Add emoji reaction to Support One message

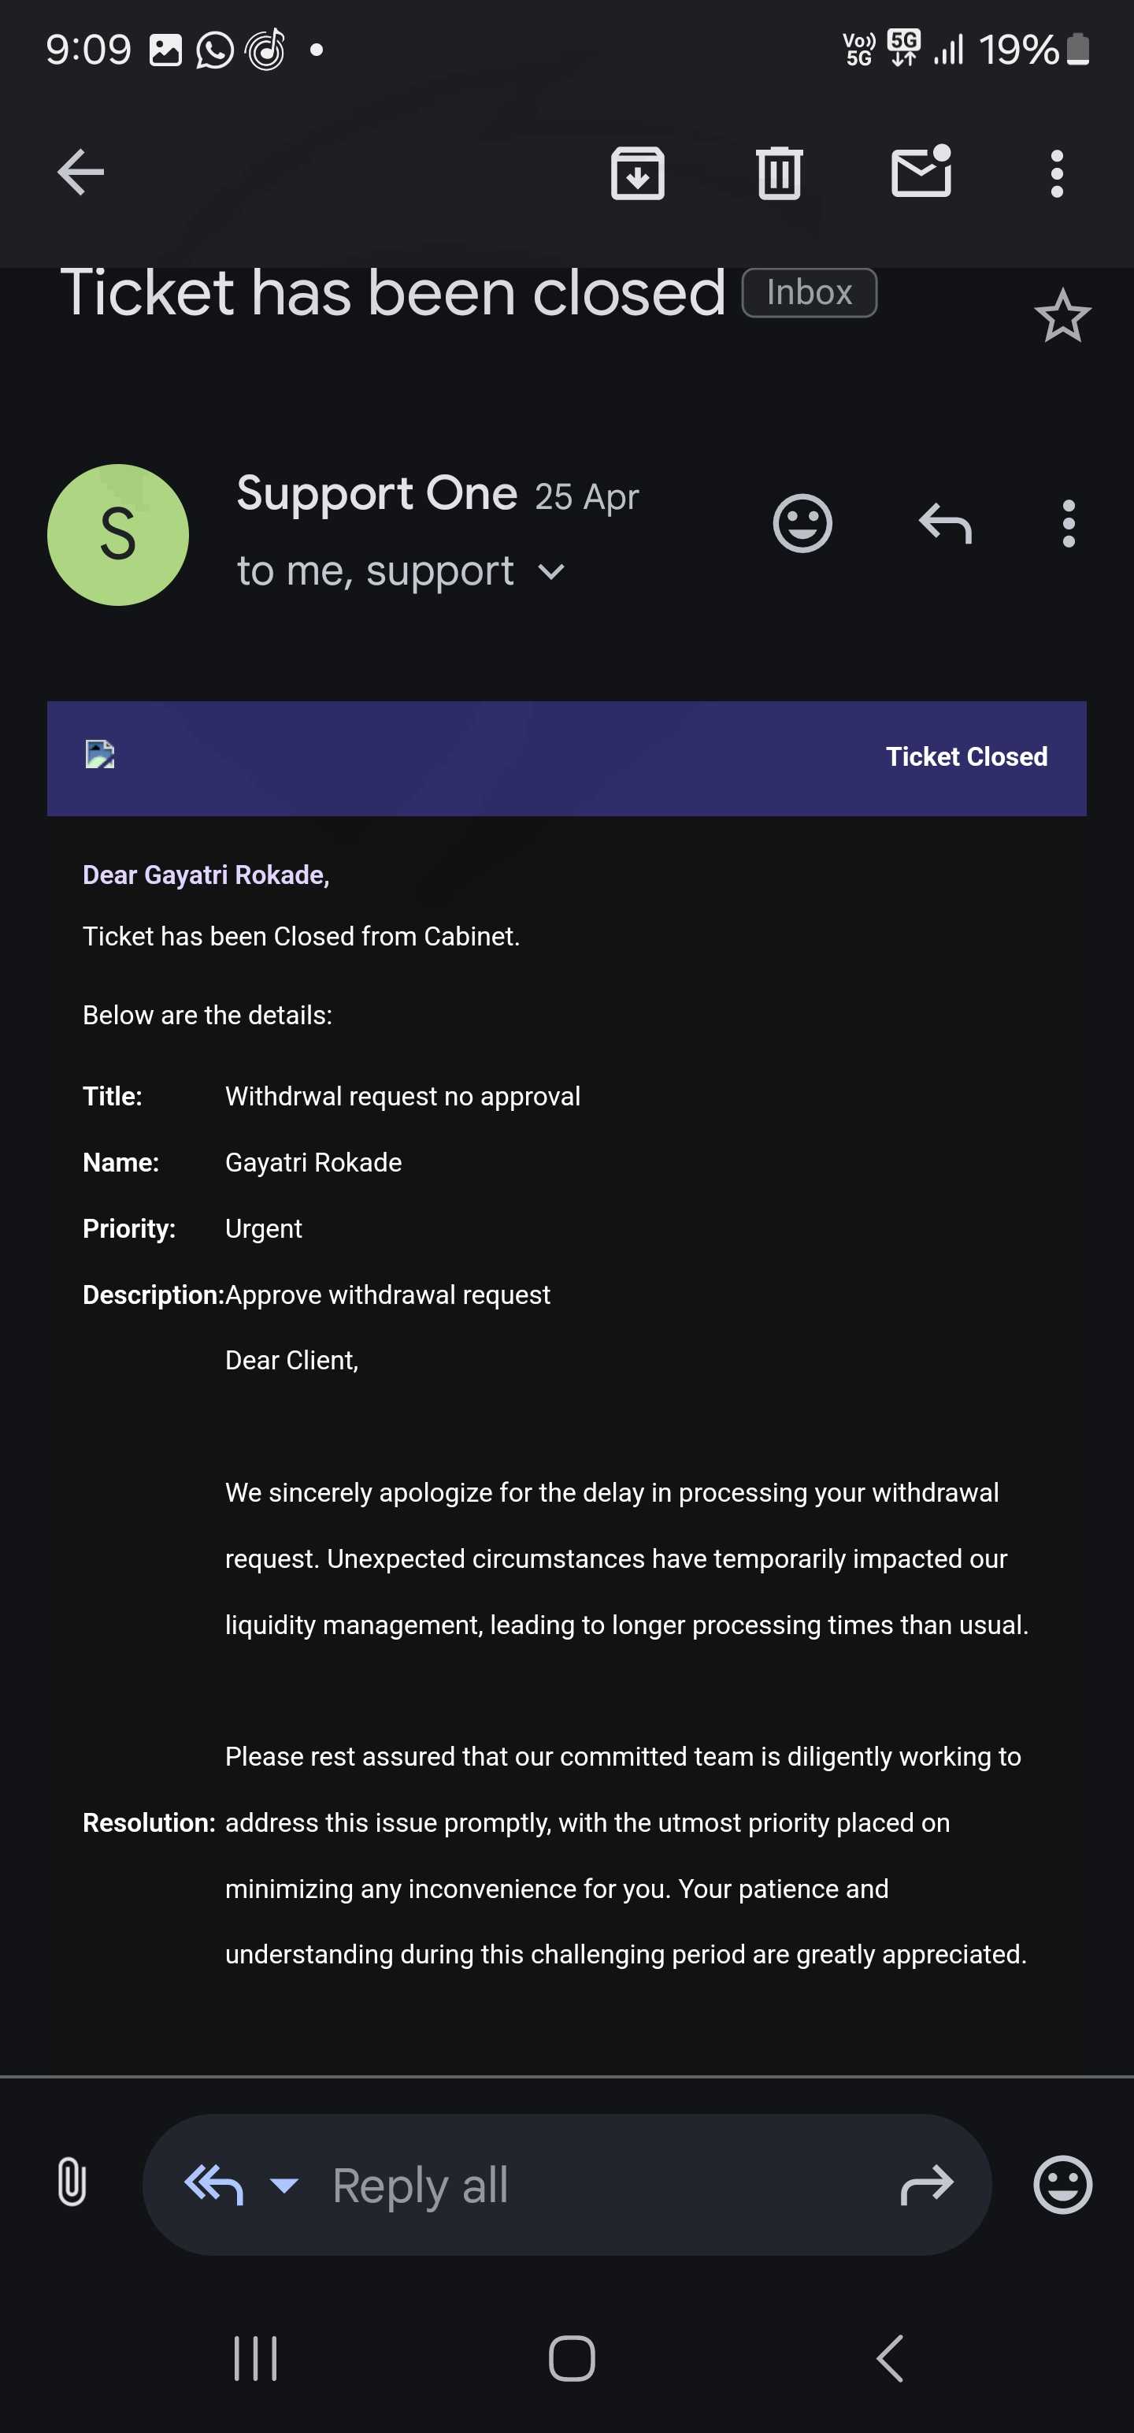click(x=802, y=523)
